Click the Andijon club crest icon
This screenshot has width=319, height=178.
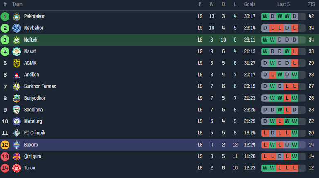click(16, 75)
